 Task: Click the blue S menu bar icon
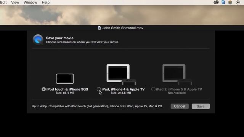(223, 2)
